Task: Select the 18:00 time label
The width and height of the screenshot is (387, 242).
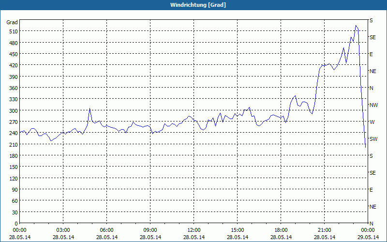Action: pos(281,230)
